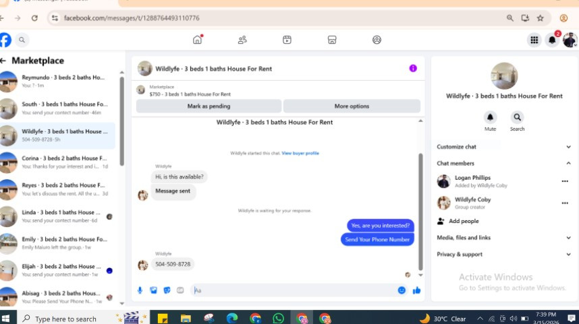Screen dimensions: 579x324
Task: Open Abisag 3 beds 2 baths conversation
Action: click(x=57, y=297)
